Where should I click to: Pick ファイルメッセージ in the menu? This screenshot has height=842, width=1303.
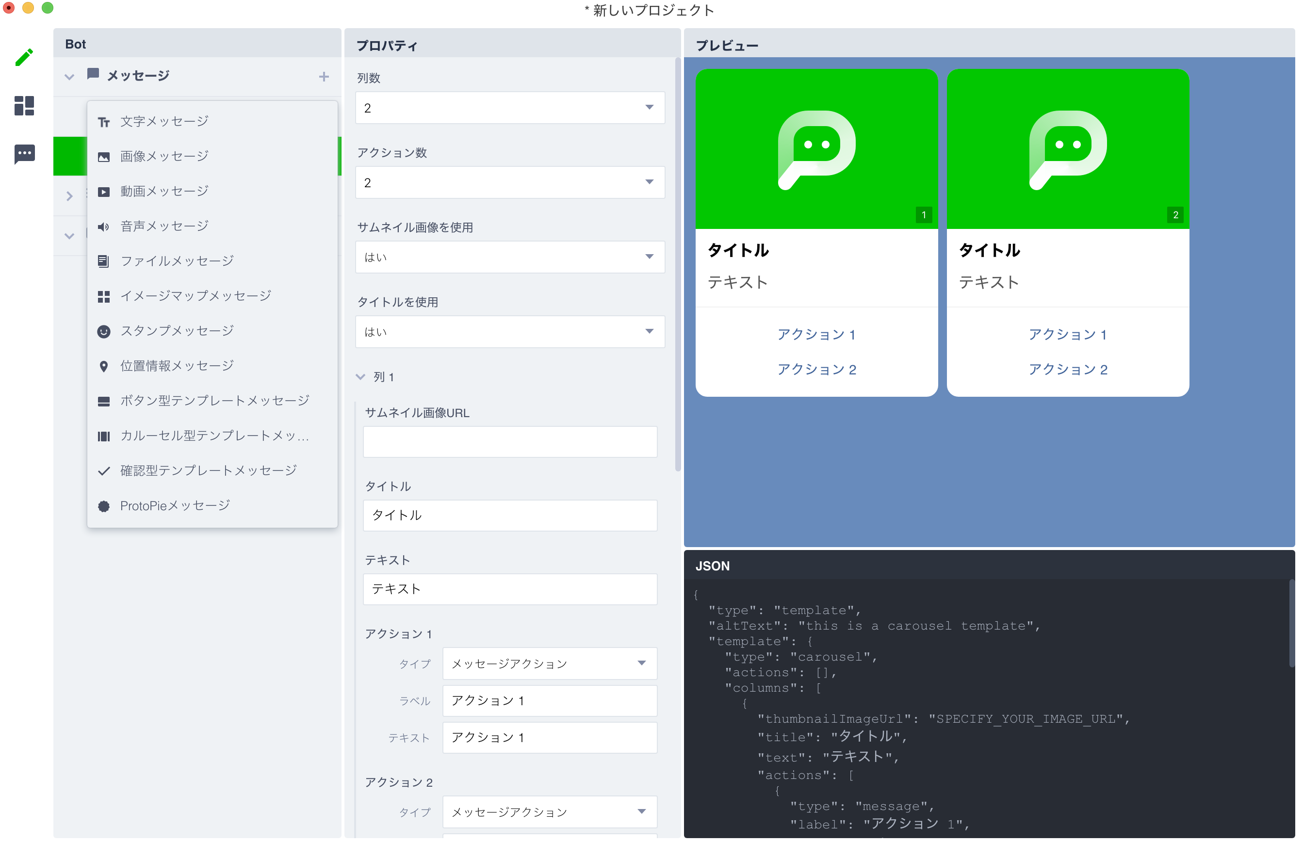[212, 261]
